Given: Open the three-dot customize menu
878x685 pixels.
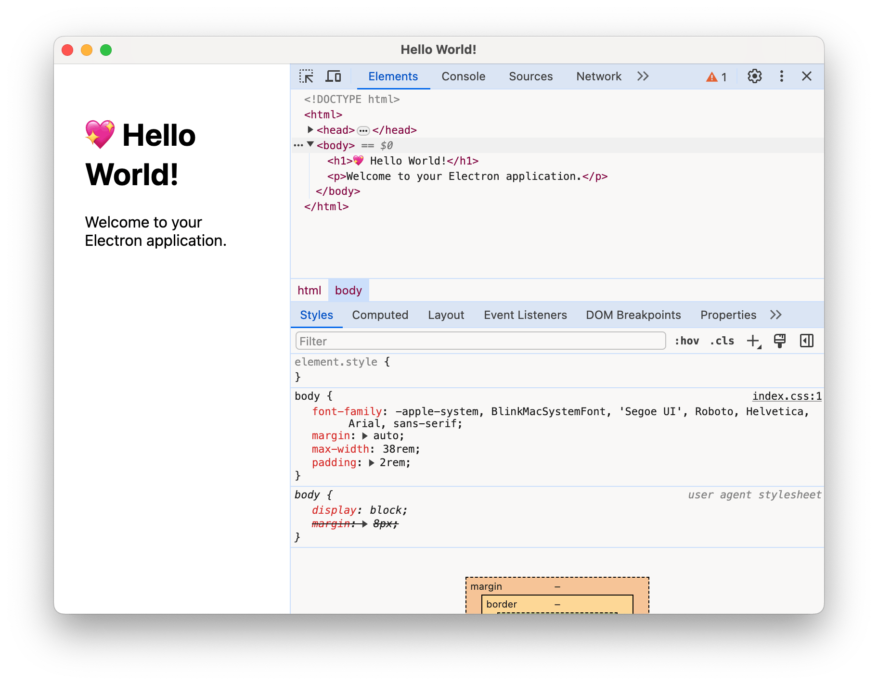Looking at the screenshot, I should [781, 76].
